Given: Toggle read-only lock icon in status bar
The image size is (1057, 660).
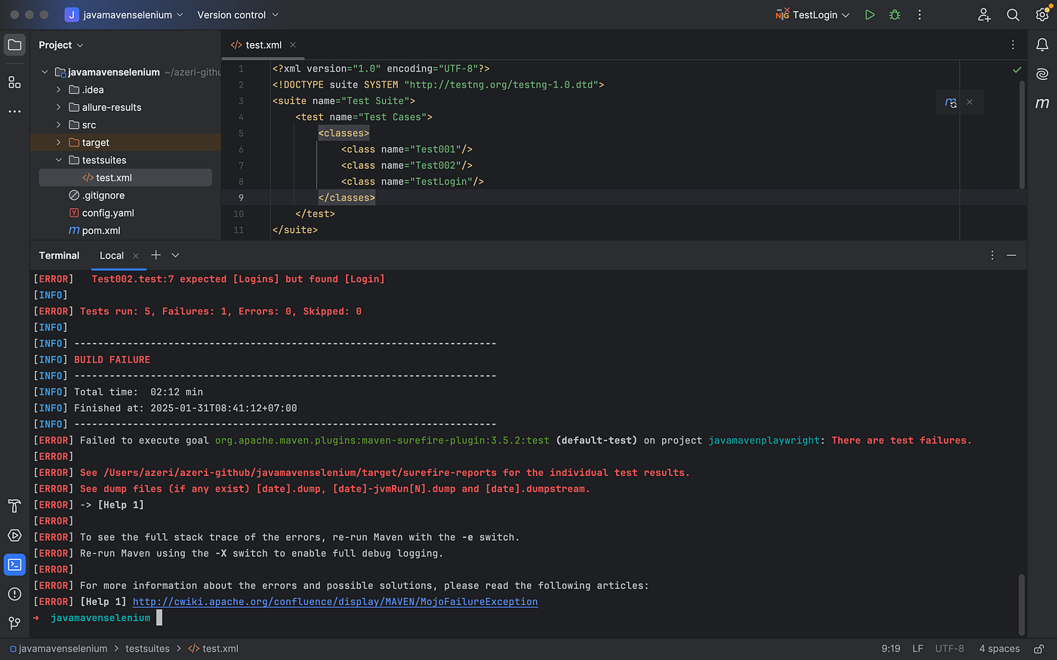Looking at the screenshot, I should point(1039,649).
